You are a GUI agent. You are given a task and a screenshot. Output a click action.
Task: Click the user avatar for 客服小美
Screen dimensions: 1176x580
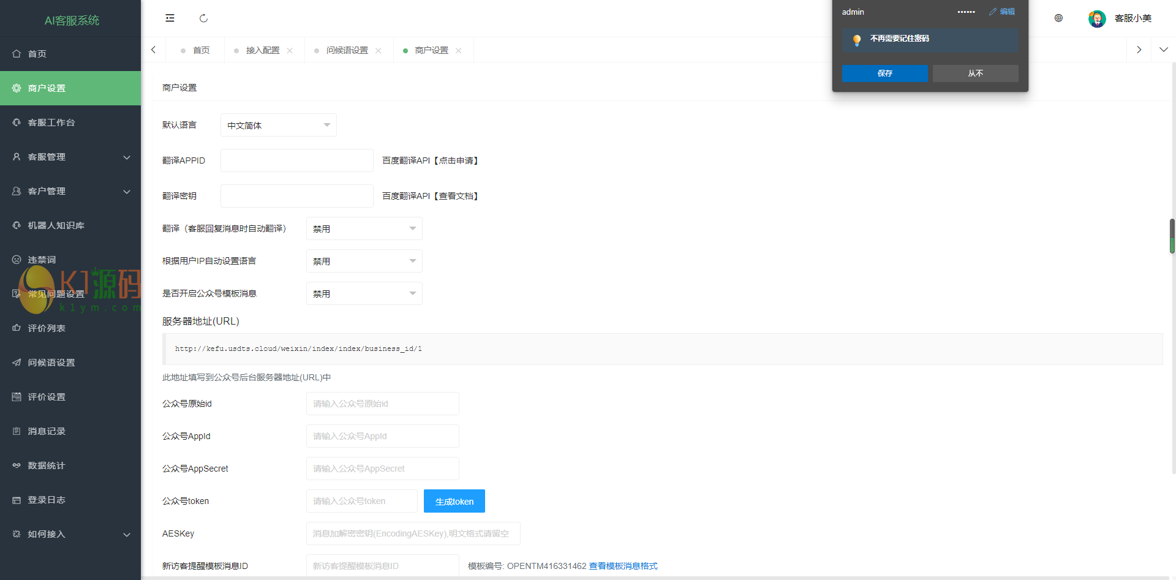(1096, 18)
